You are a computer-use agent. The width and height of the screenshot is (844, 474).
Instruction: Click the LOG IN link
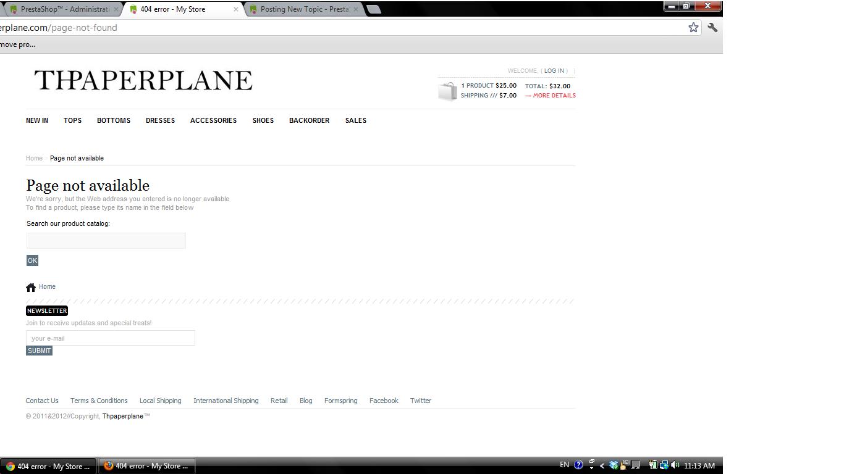pyautogui.click(x=554, y=71)
